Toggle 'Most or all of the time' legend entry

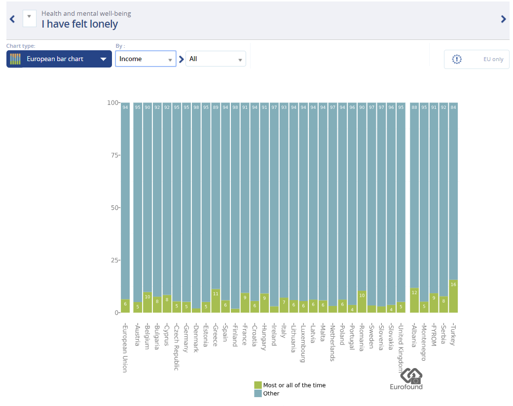point(294,385)
